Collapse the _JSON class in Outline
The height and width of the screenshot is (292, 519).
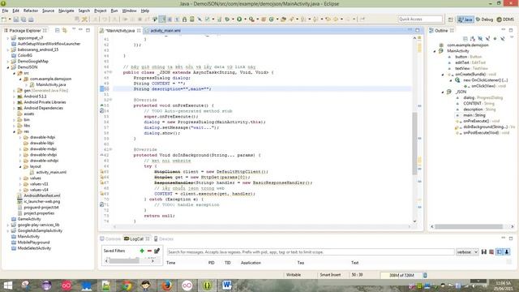[443, 92]
